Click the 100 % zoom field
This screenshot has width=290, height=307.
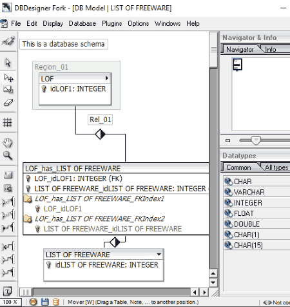10,302
